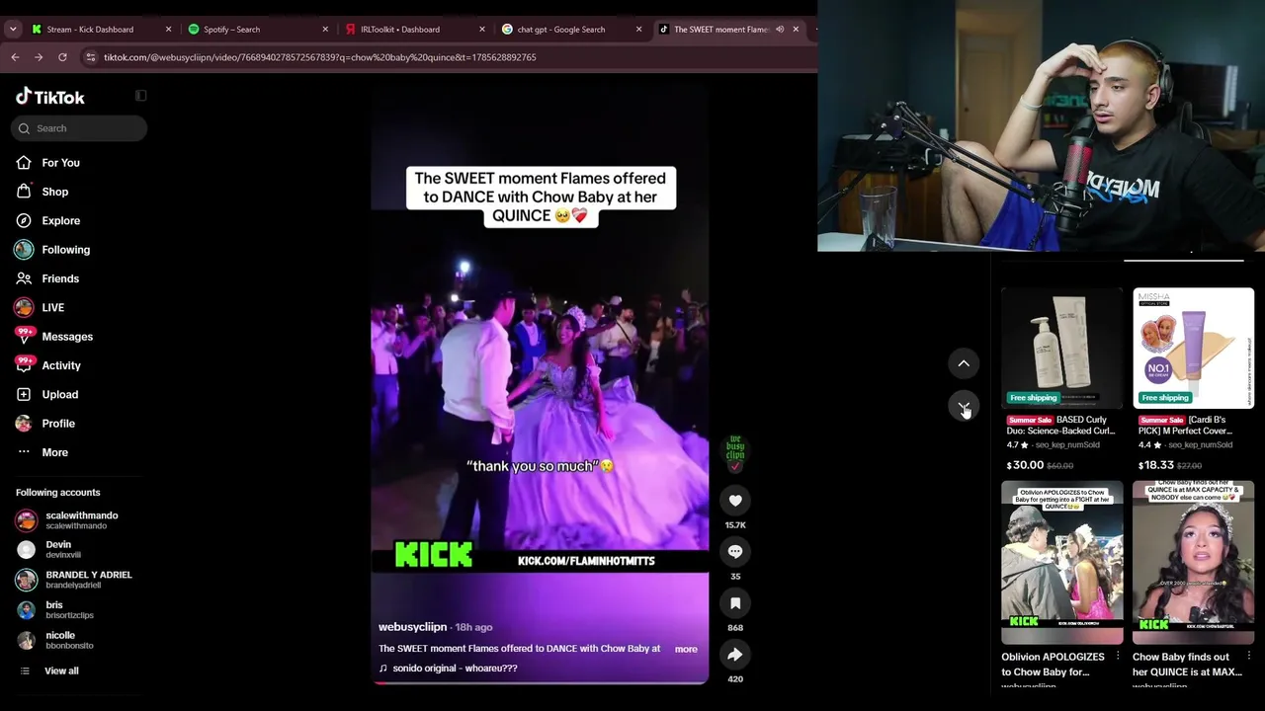The height and width of the screenshot is (711, 1265).
Task: Open the BASED Curly Duo product image
Action: (1062, 348)
